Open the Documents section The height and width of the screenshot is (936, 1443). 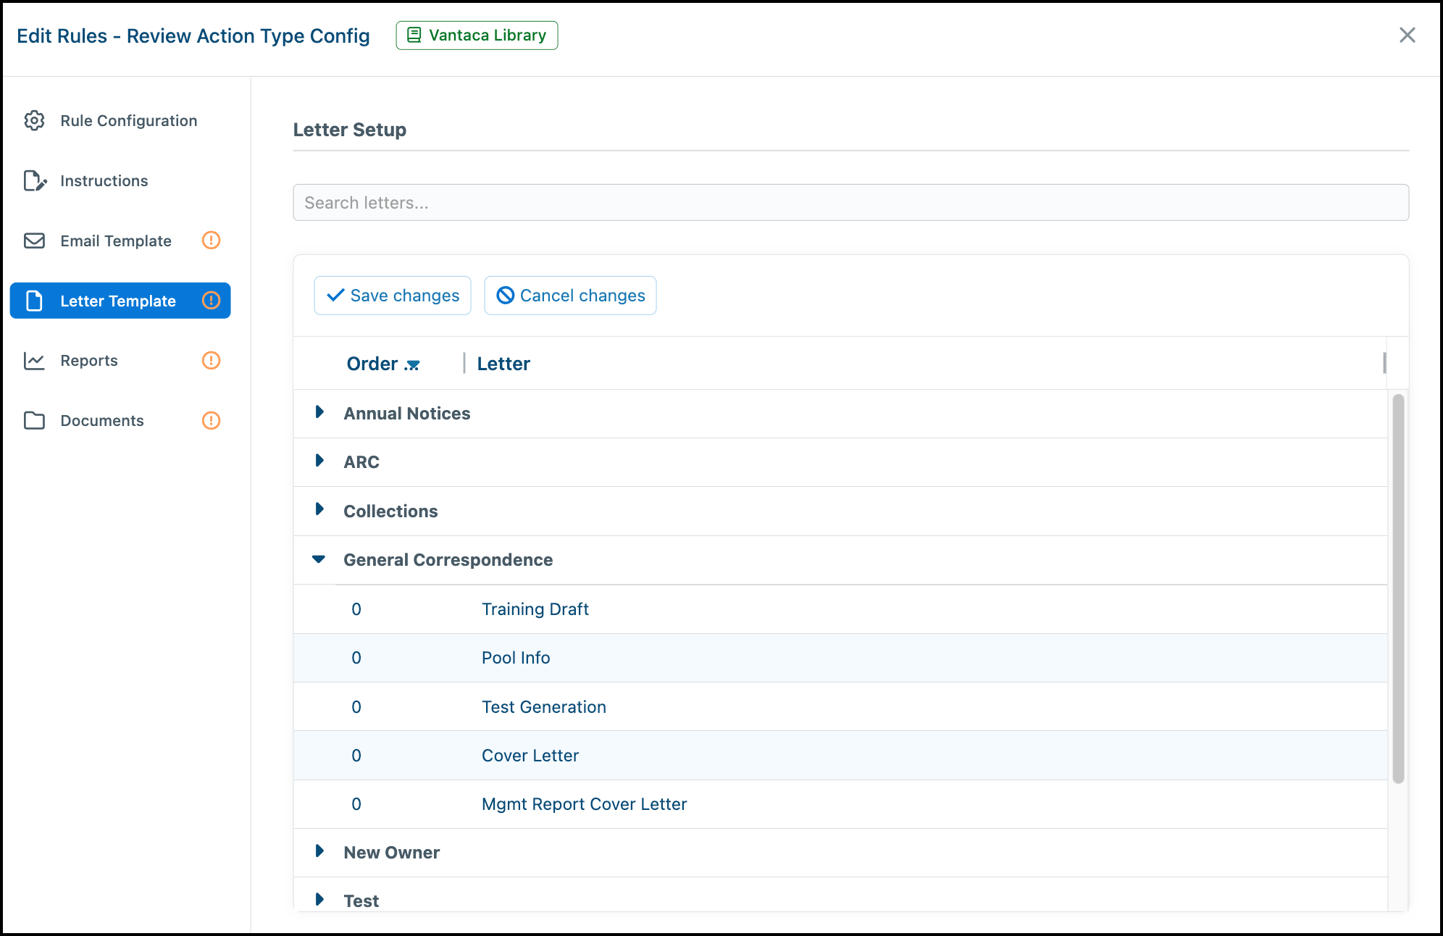tap(120, 421)
